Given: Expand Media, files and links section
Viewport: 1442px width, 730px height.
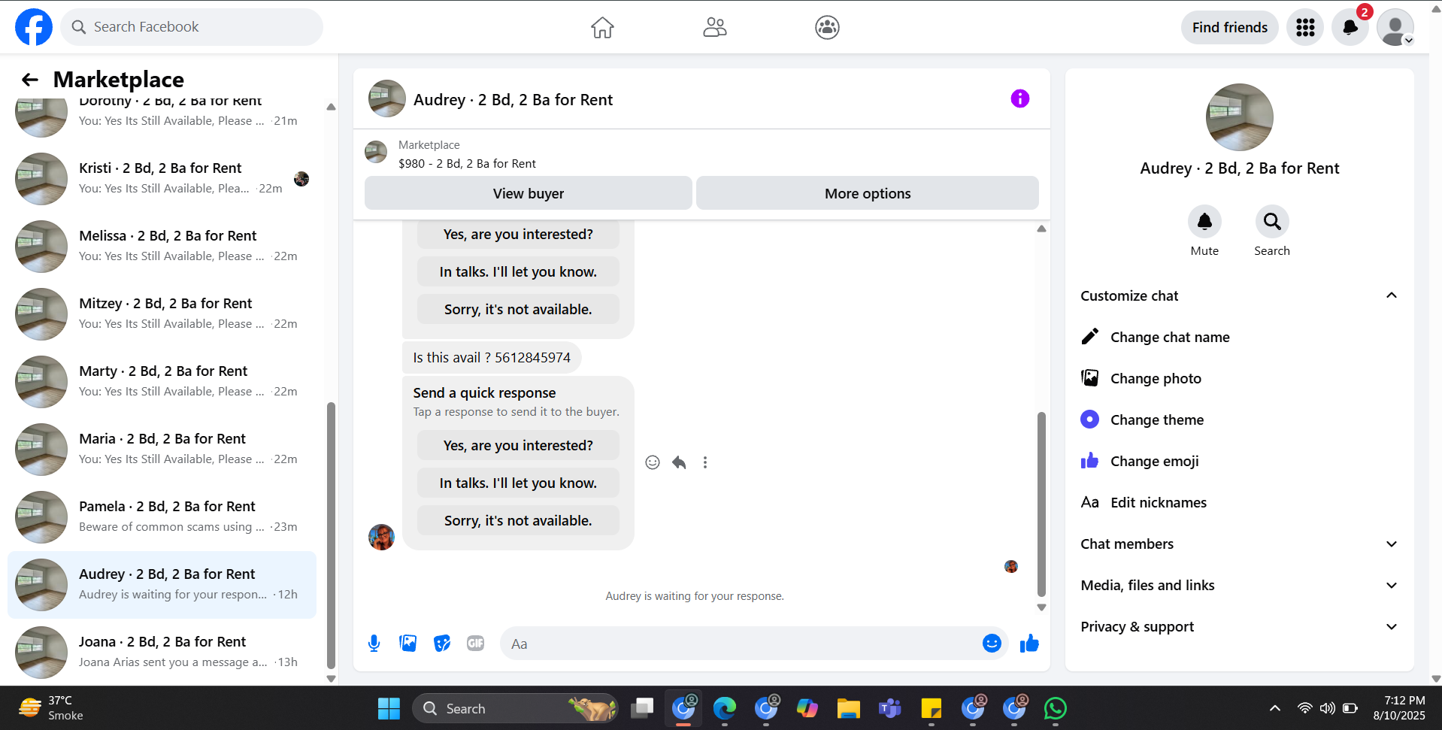Looking at the screenshot, I should 1239,585.
